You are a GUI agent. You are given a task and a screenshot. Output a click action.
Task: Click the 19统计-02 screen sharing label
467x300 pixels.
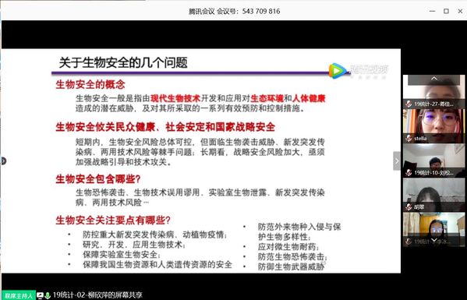click(97, 295)
